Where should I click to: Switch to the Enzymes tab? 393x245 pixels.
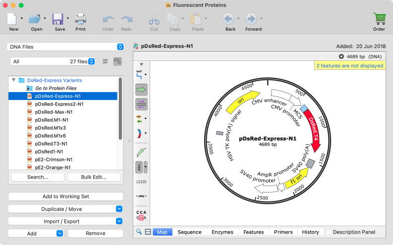pyautogui.click(x=223, y=232)
